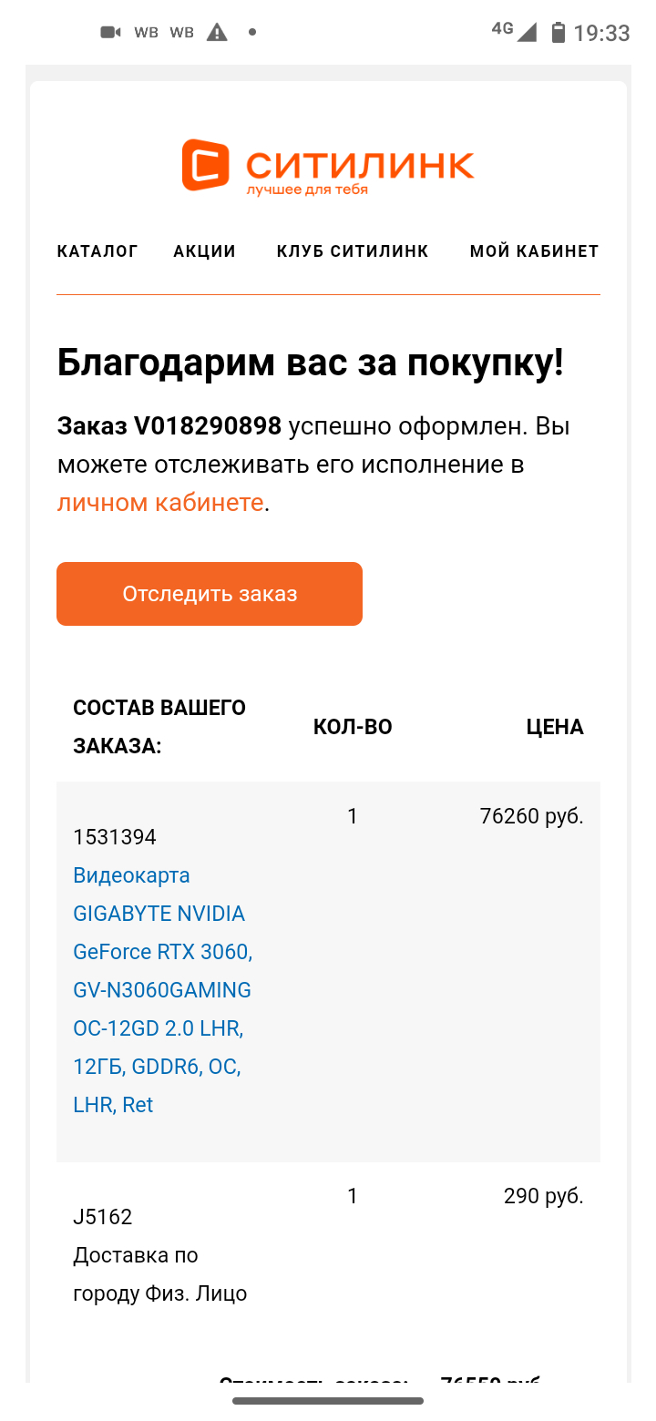Go to КЛУБ СИТИЛИНК section
Viewport: 656px width, 1421px height.
click(x=353, y=251)
